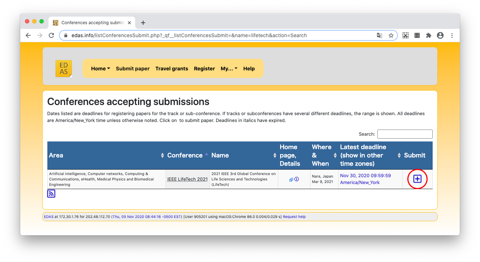
Task: Click the America/New_York time zone link
Action: point(360,182)
